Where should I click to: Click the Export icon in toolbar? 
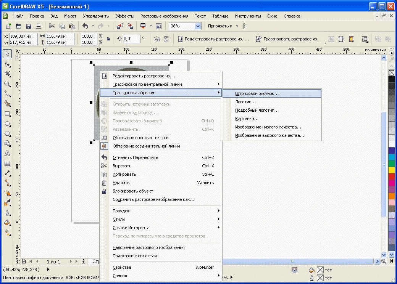tap(130, 26)
